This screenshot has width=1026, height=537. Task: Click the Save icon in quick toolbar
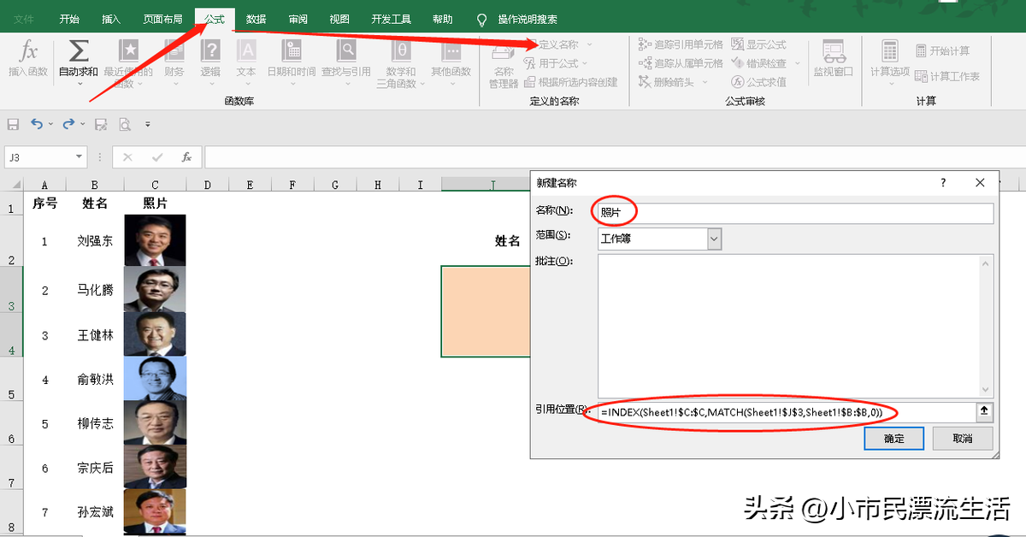(x=13, y=125)
